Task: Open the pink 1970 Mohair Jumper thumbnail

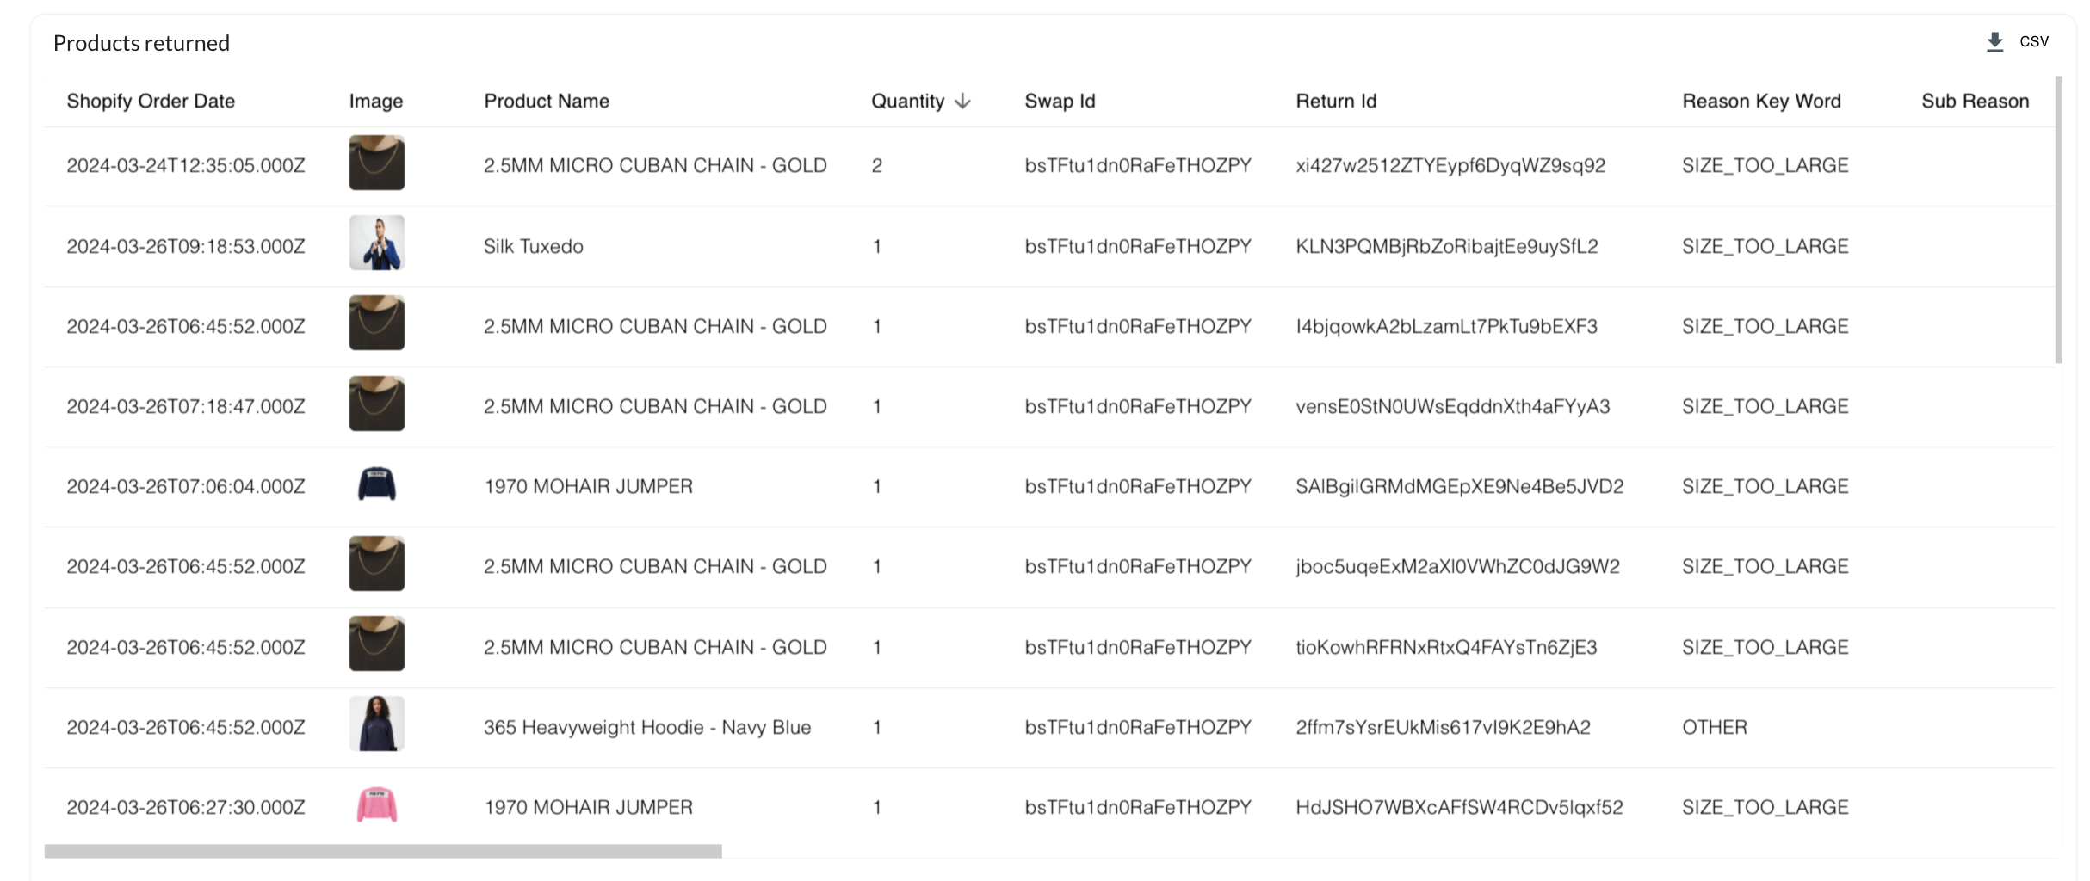Action: pyautogui.click(x=376, y=805)
